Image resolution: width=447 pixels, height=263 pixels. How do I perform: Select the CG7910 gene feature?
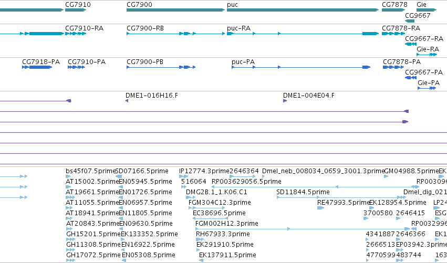tap(76, 10)
